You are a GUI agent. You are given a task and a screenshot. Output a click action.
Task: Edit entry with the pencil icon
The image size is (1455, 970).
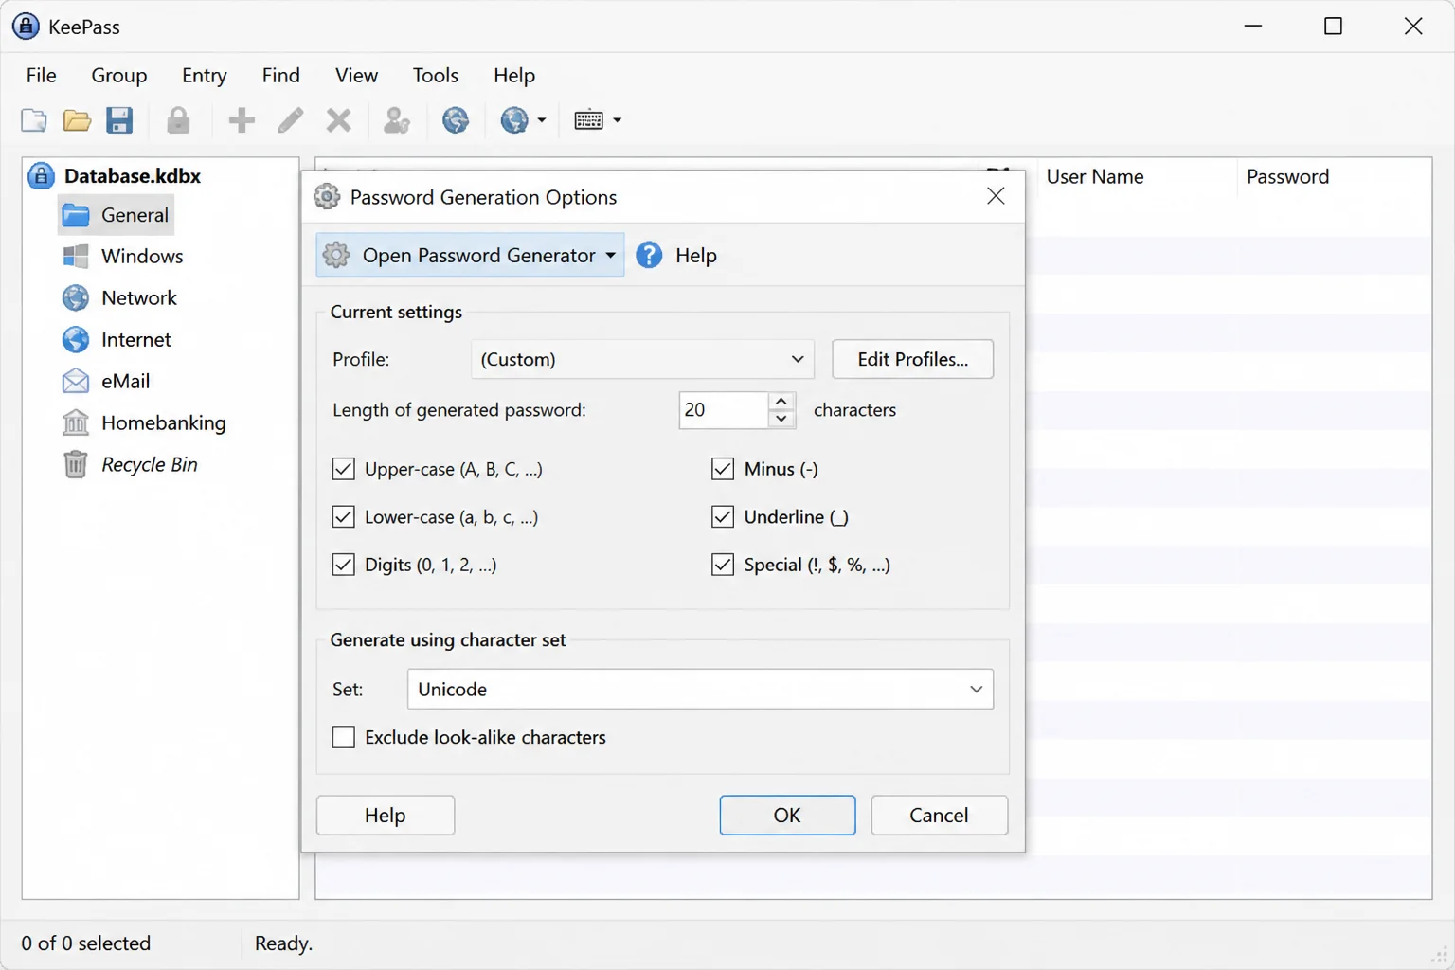291,120
